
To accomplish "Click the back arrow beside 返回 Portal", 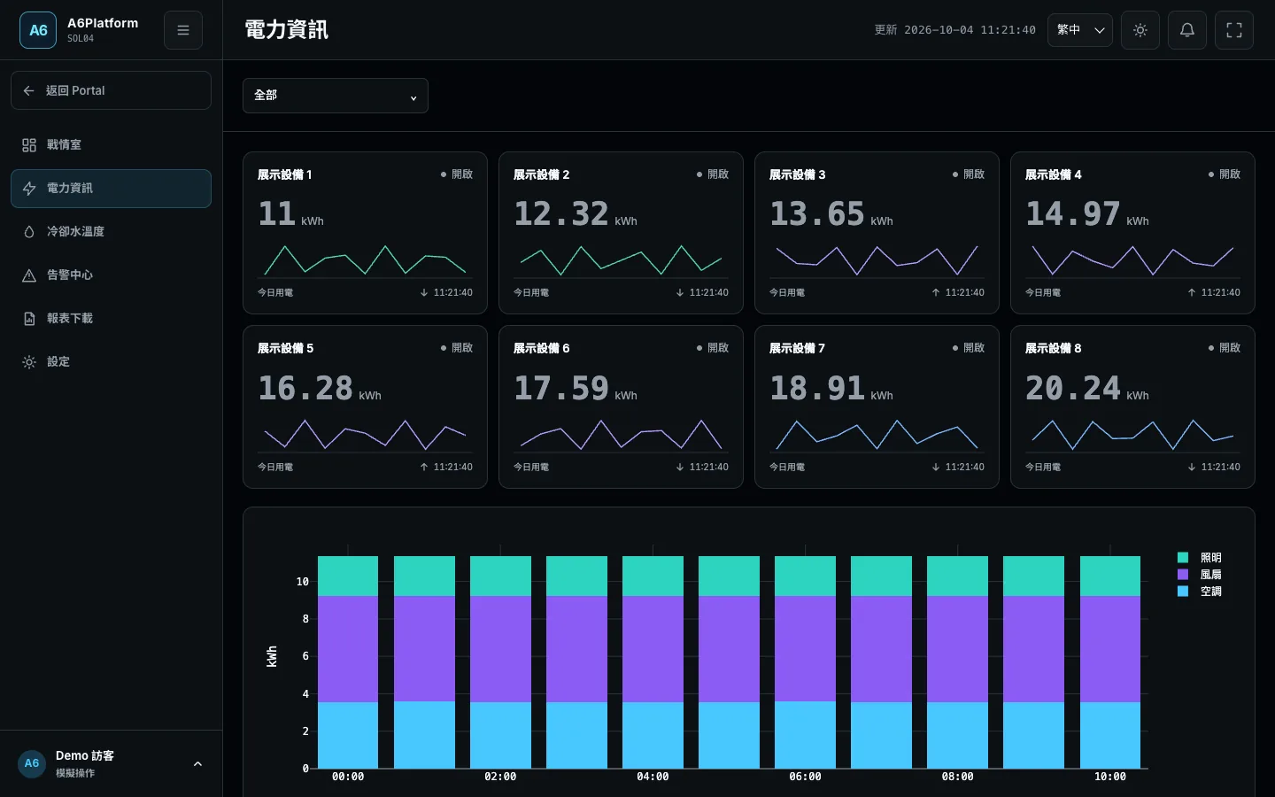I will click(29, 90).
